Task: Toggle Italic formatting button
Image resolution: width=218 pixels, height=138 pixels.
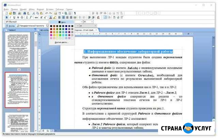Action: coord(10,17)
